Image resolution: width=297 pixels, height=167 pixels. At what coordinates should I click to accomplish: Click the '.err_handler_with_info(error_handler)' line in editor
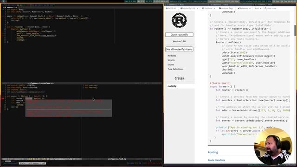[x=36, y=36]
